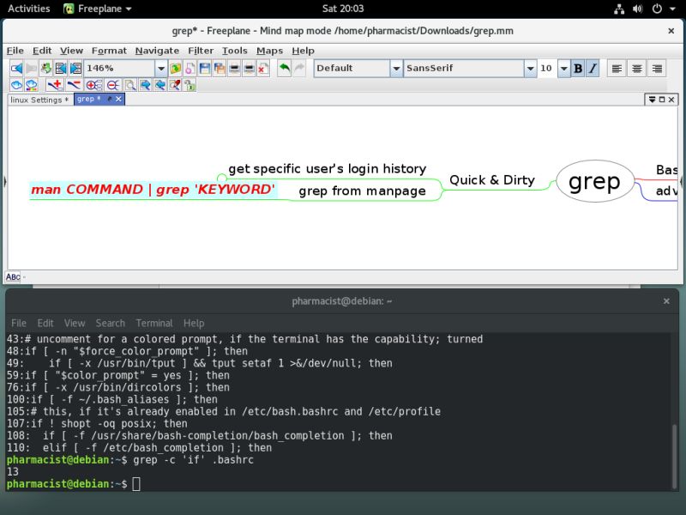Toggle Bold formatting
This screenshot has width=686, height=515.
tap(578, 69)
